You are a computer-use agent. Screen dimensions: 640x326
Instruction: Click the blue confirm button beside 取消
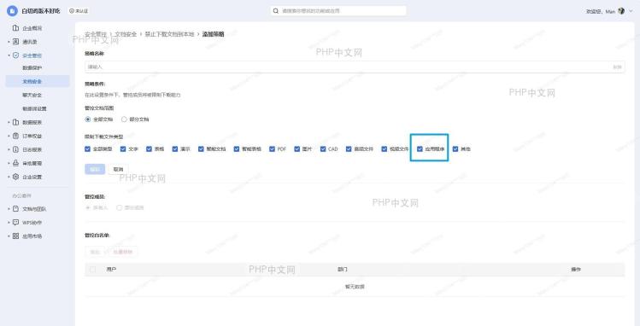pos(95,169)
